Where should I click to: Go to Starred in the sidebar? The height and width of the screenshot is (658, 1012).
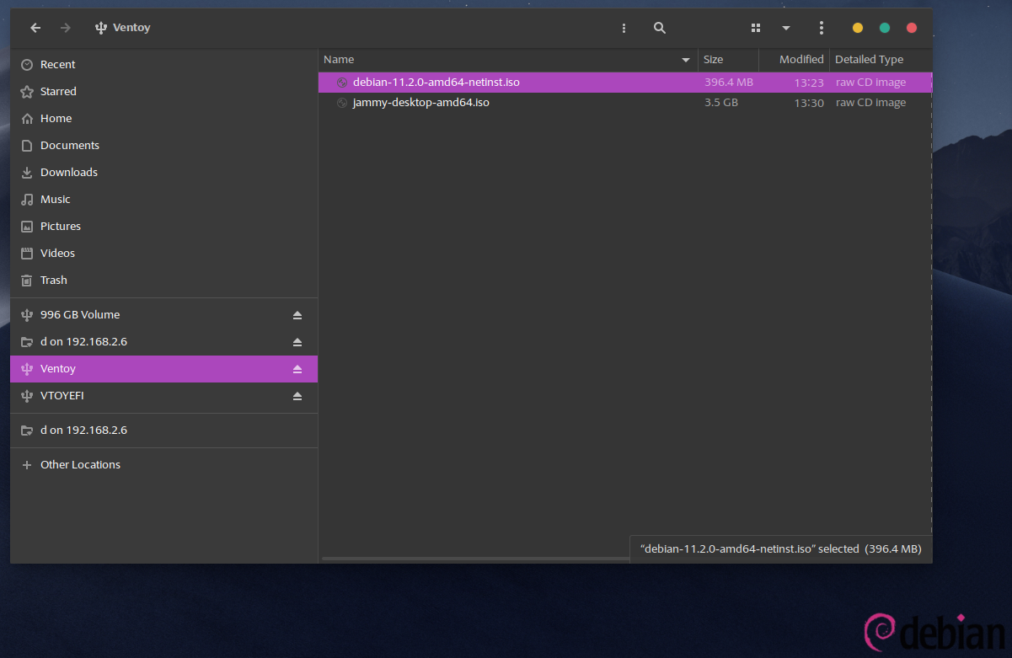(58, 92)
